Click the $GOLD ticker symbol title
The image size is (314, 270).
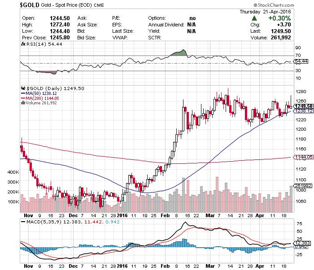click(30, 5)
